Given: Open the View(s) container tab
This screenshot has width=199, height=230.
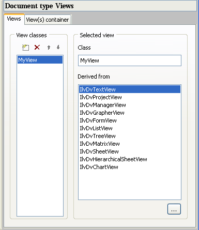Looking at the screenshot, I should [x=48, y=20].
